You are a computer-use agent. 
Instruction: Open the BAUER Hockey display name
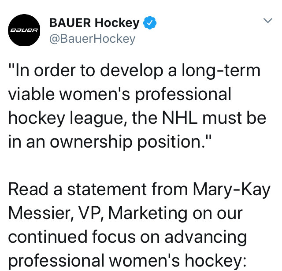tap(94, 23)
